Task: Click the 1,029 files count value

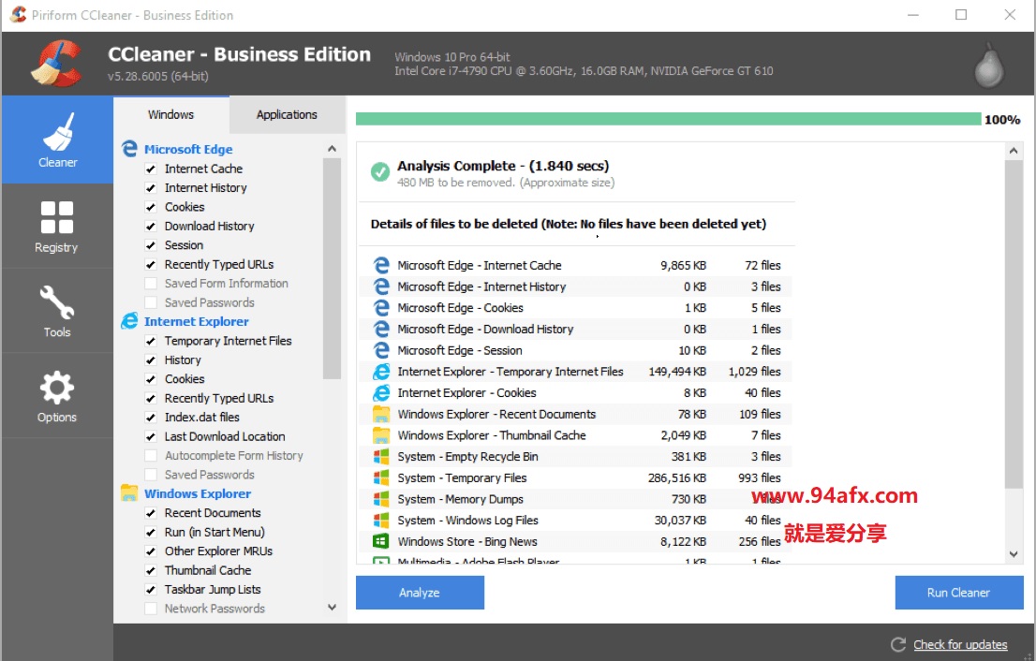Action: pos(755,372)
